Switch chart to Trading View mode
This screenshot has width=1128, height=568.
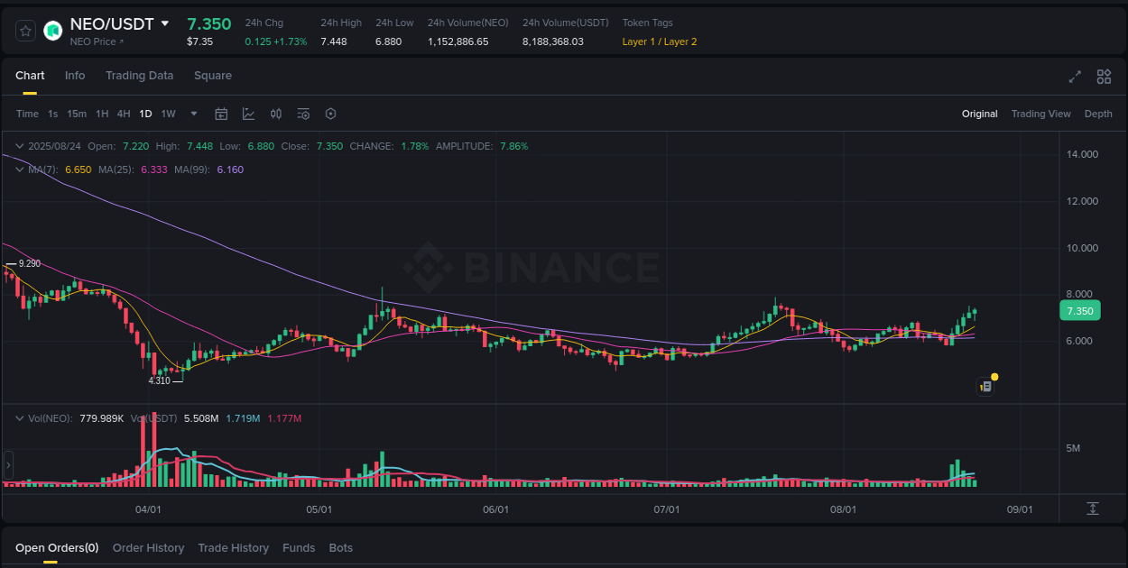coord(1040,114)
